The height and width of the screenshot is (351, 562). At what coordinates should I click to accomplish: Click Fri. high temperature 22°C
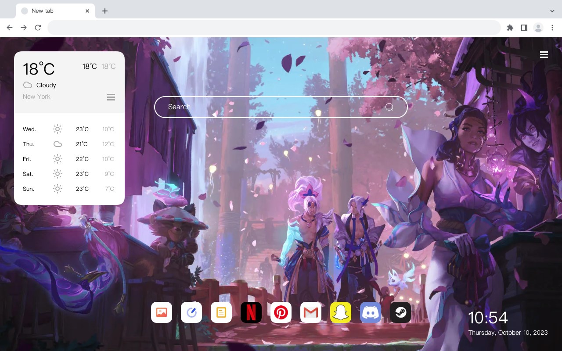(82, 159)
